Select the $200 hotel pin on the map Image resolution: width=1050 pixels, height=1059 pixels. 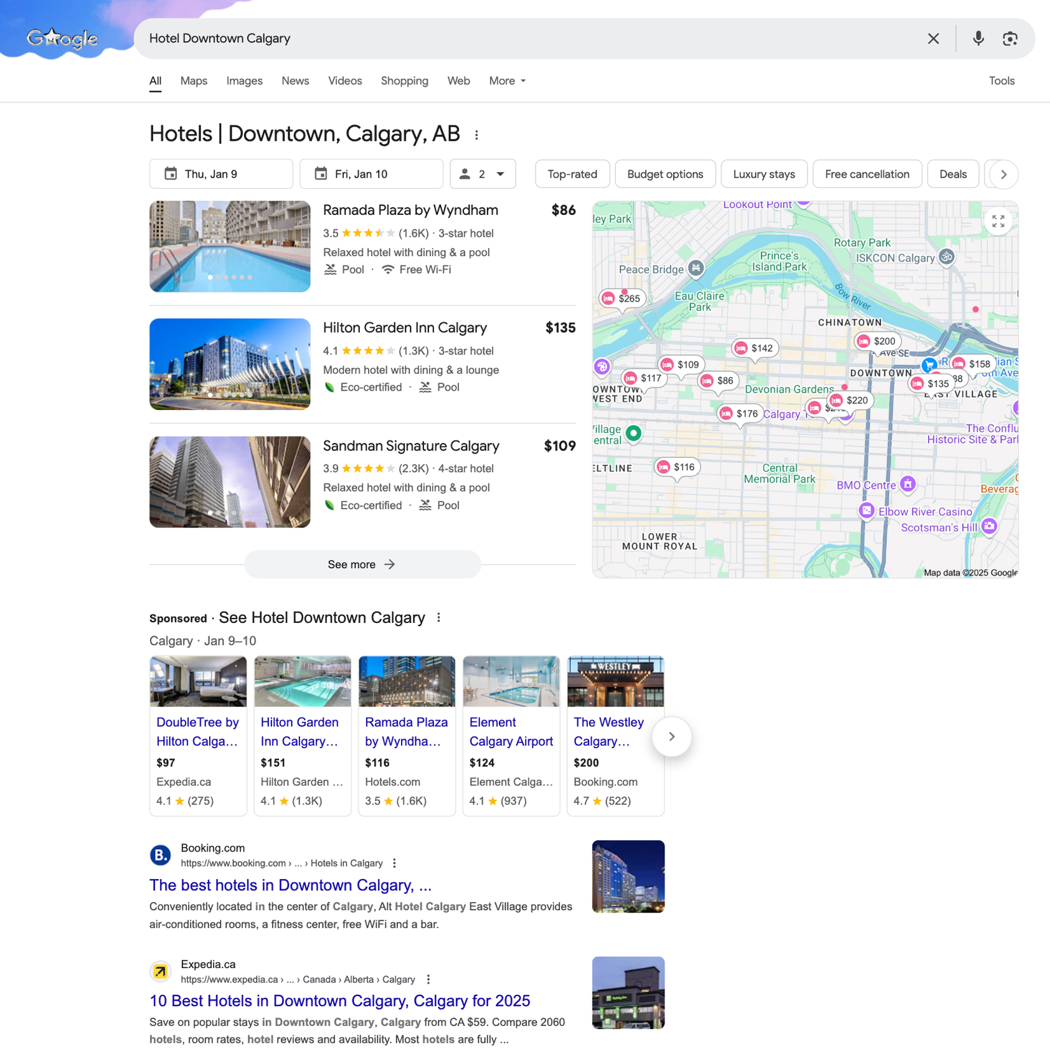tap(876, 341)
